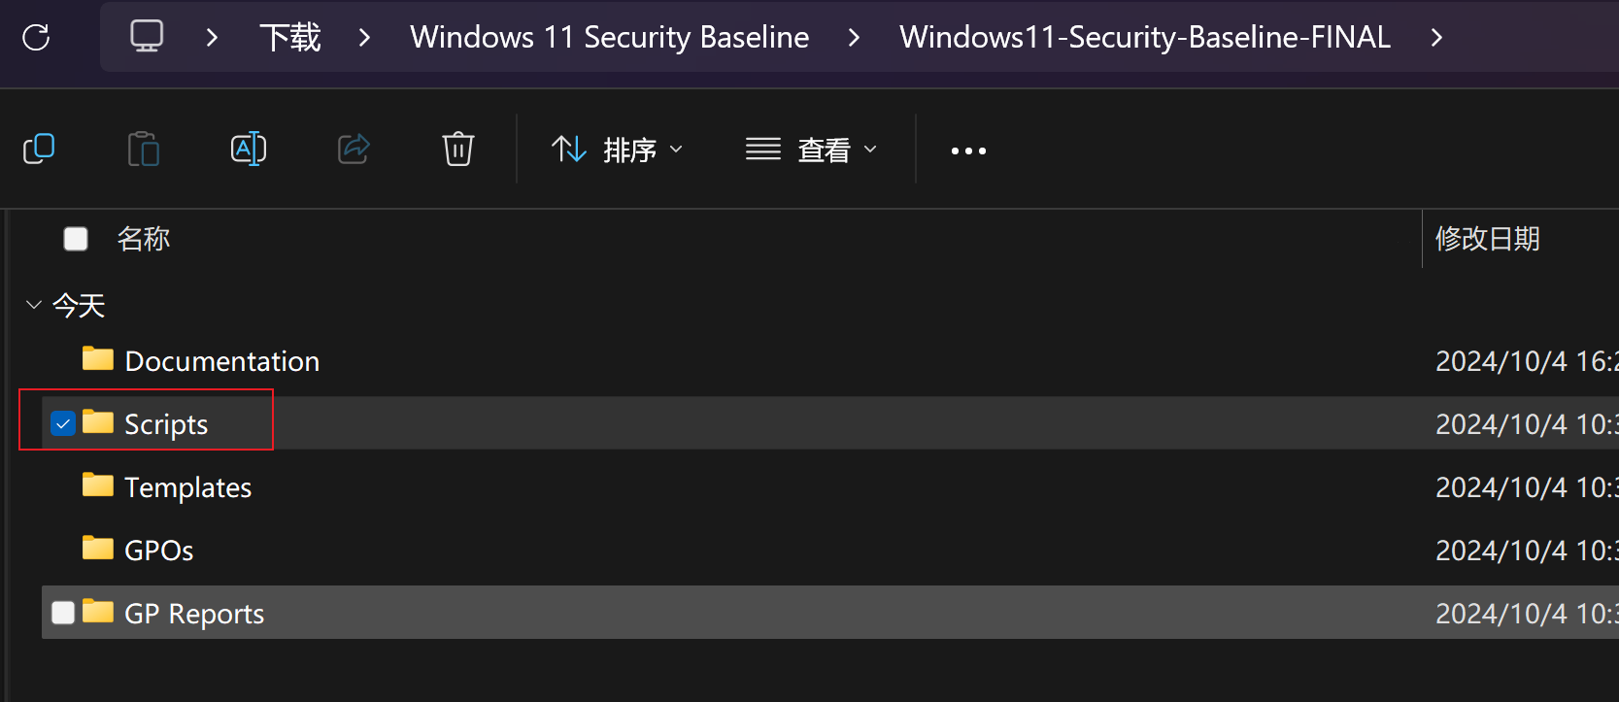Click the delete trash icon
Image resolution: width=1619 pixels, height=702 pixels.
click(x=458, y=150)
